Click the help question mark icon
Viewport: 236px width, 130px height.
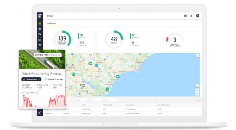tap(185, 16)
